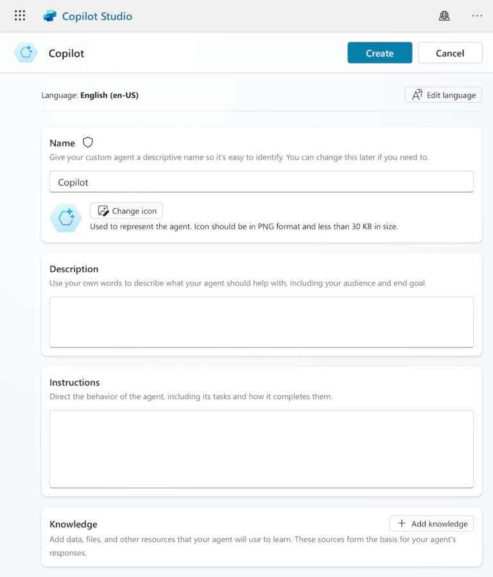Click the Instructions section heading
493x577 pixels.
click(74, 382)
